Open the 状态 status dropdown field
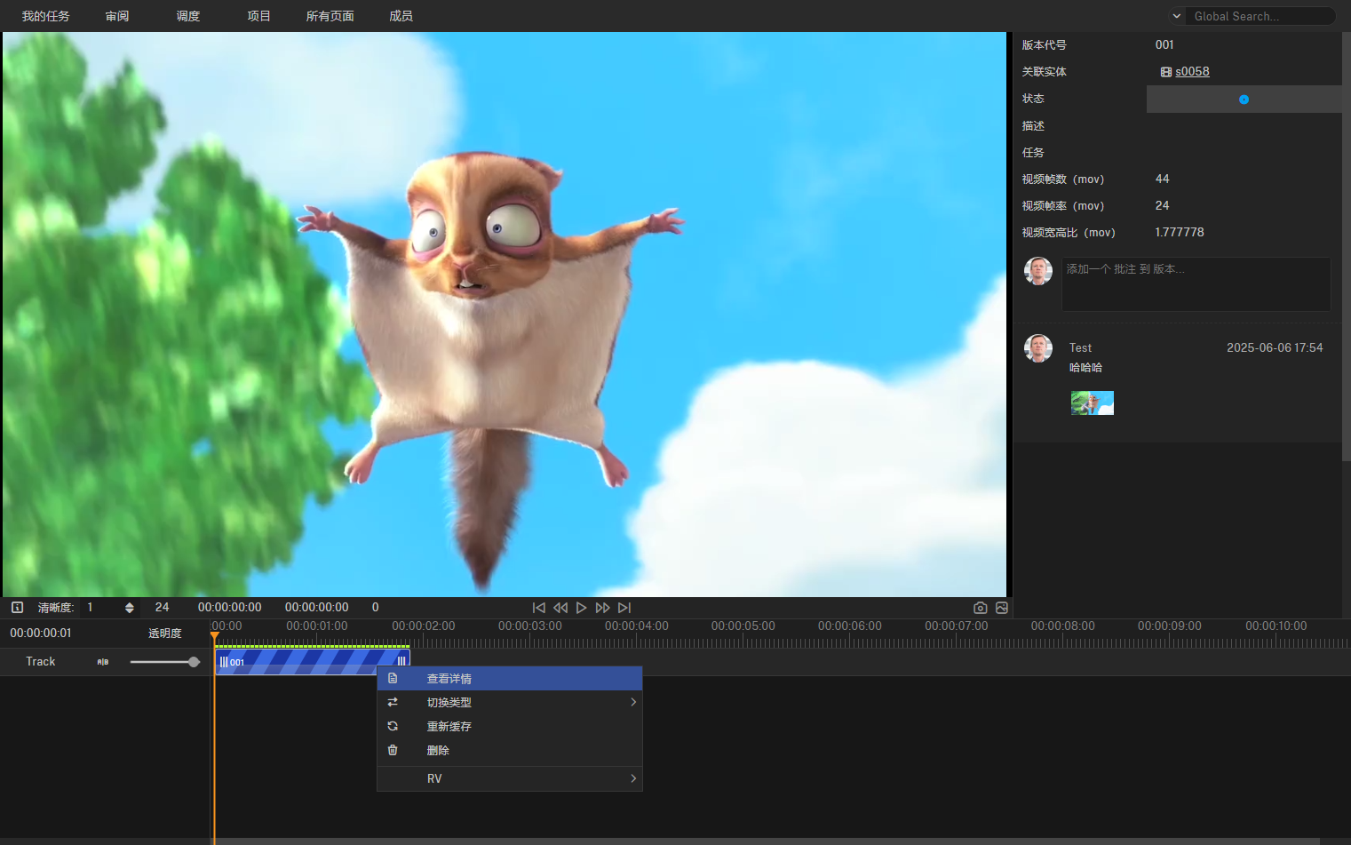The height and width of the screenshot is (845, 1351). [1244, 100]
